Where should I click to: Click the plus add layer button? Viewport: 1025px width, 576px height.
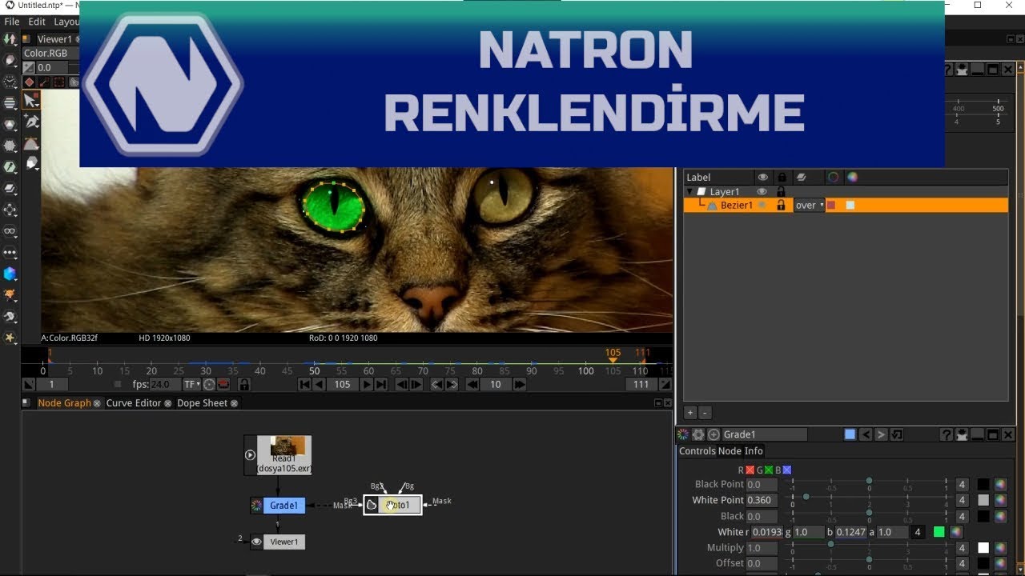click(690, 413)
